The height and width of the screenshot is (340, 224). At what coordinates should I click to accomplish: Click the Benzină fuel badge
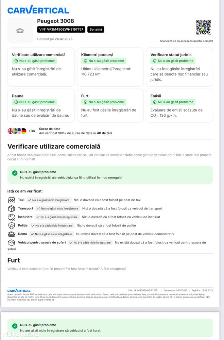click(x=96, y=30)
